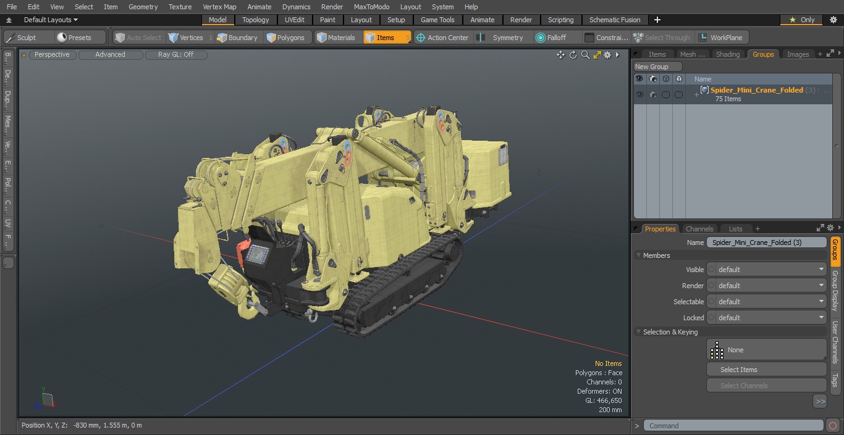Open the viewport settings gear
844x435 pixels.
(x=607, y=55)
